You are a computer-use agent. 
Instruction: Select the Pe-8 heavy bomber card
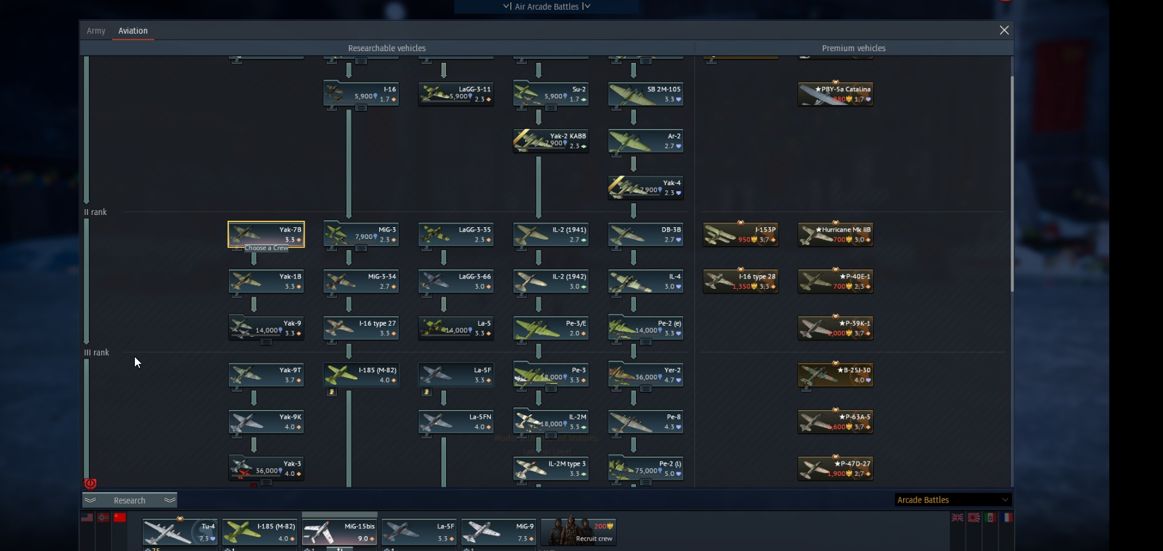[646, 422]
